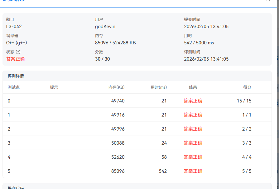The width and height of the screenshot is (279, 189).
Task: Click test point 1 row number
Action: pos(9,115)
